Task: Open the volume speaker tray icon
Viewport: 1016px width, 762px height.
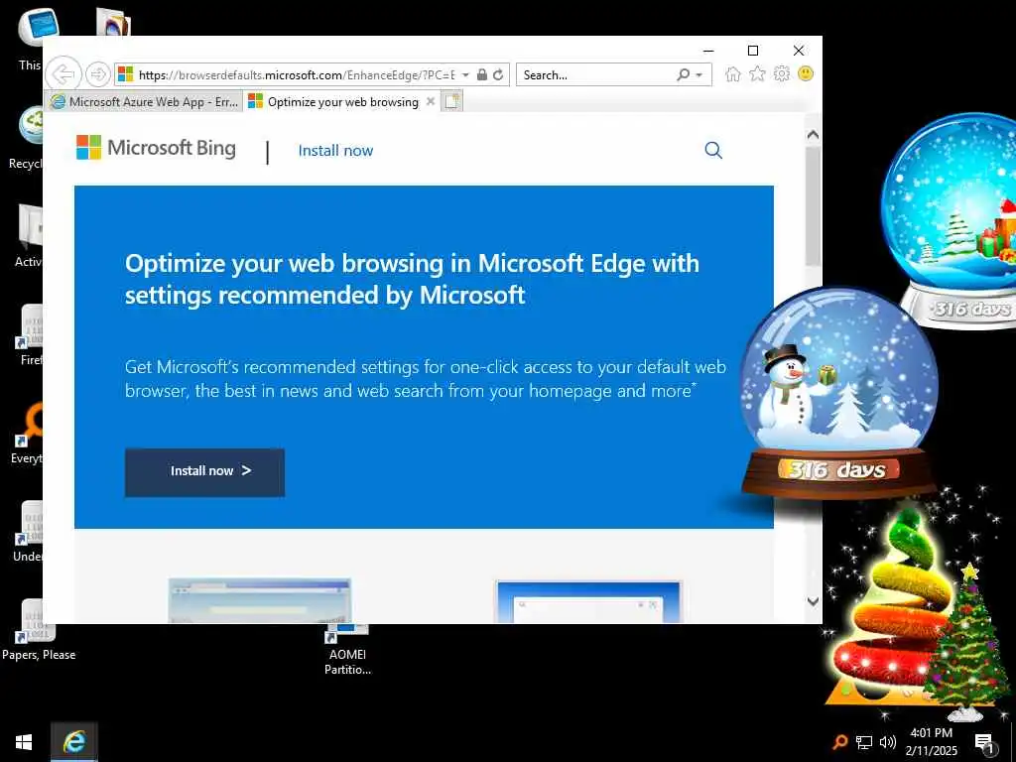Action: click(x=888, y=742)
